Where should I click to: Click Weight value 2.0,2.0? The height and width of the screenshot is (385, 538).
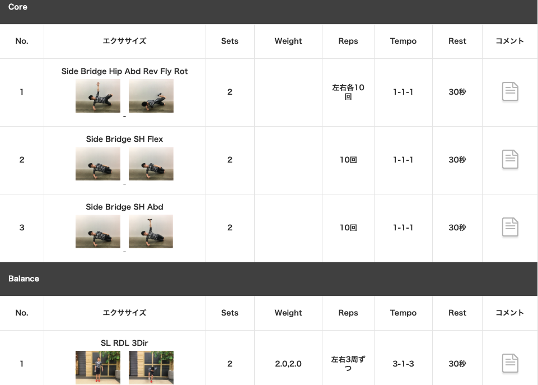click(x=288, y=364)
